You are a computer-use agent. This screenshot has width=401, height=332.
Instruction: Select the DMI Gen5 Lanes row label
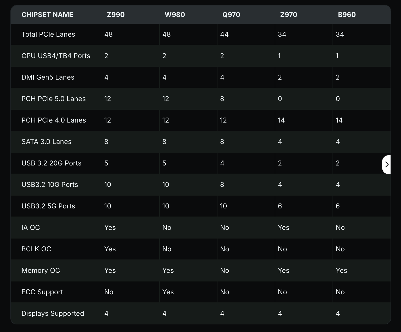click(x=48, y=77)
